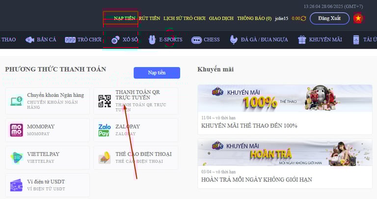Open the Hoàn Trả promotion banner
Screen dimensions: 377x199
click(285, 152)
